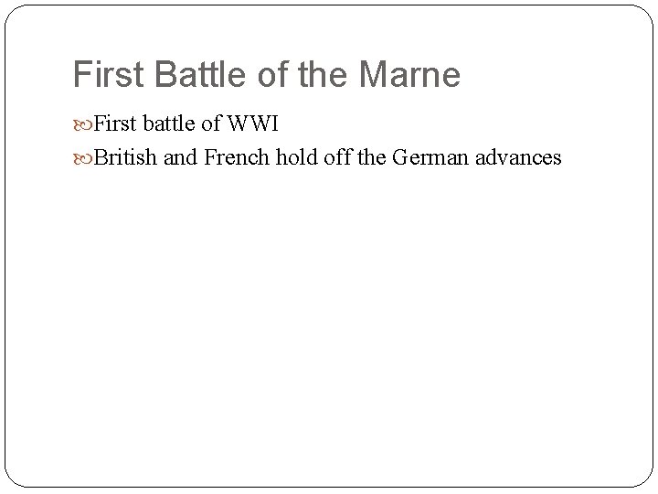Click the bullet marker before 'First battle of WWI'
Image resolution: width=658 pixels, height=494 pixels.
click(83, 124)
